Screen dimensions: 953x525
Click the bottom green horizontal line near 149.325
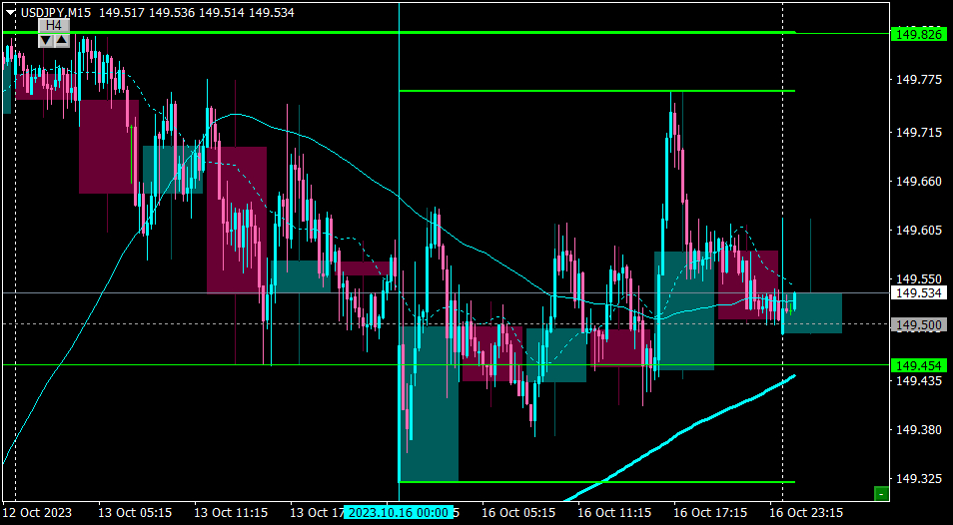coord(596,482)
